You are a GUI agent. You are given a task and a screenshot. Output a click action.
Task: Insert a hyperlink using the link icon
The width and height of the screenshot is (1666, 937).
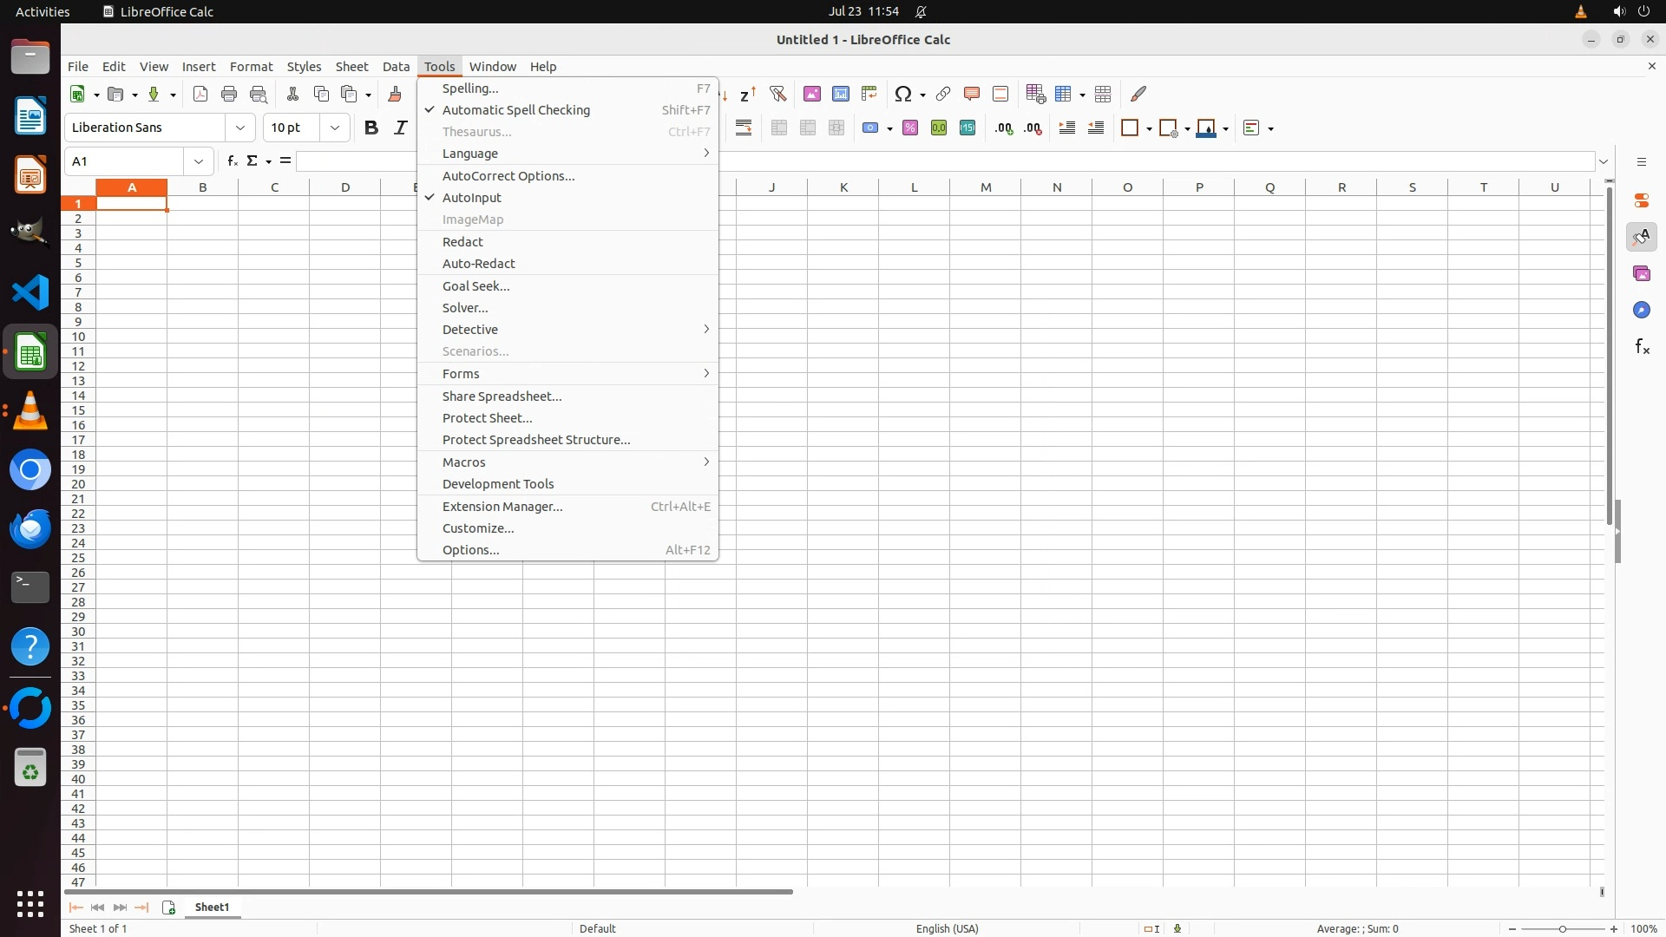point(943,94)
